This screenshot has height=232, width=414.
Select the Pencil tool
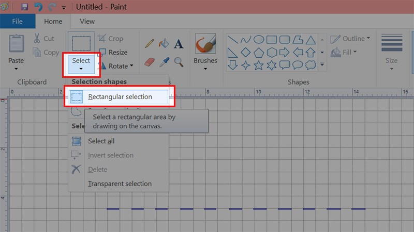point(150,43)
